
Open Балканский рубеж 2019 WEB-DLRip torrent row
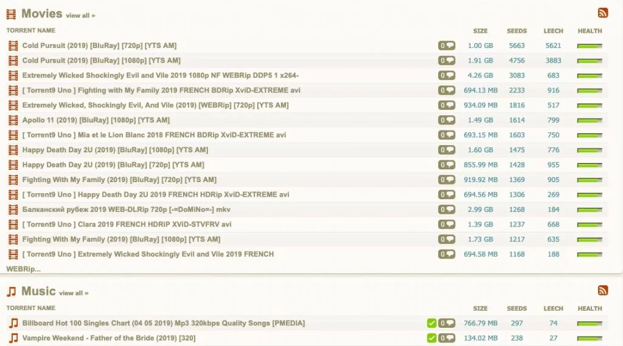[x=126, y=209]
